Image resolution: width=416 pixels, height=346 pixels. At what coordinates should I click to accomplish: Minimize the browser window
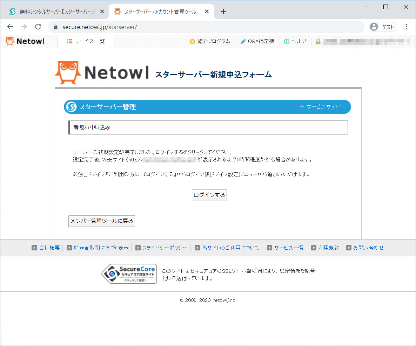[366, 7]
